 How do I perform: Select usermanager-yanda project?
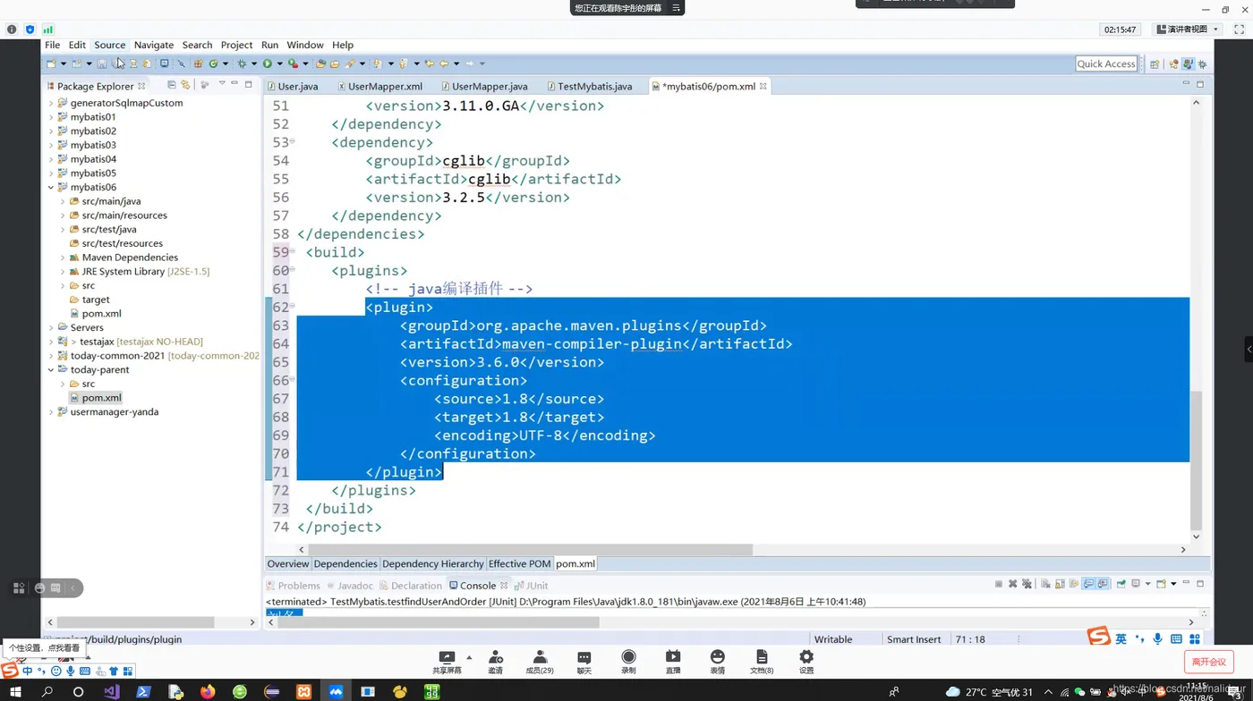[107, 412]
